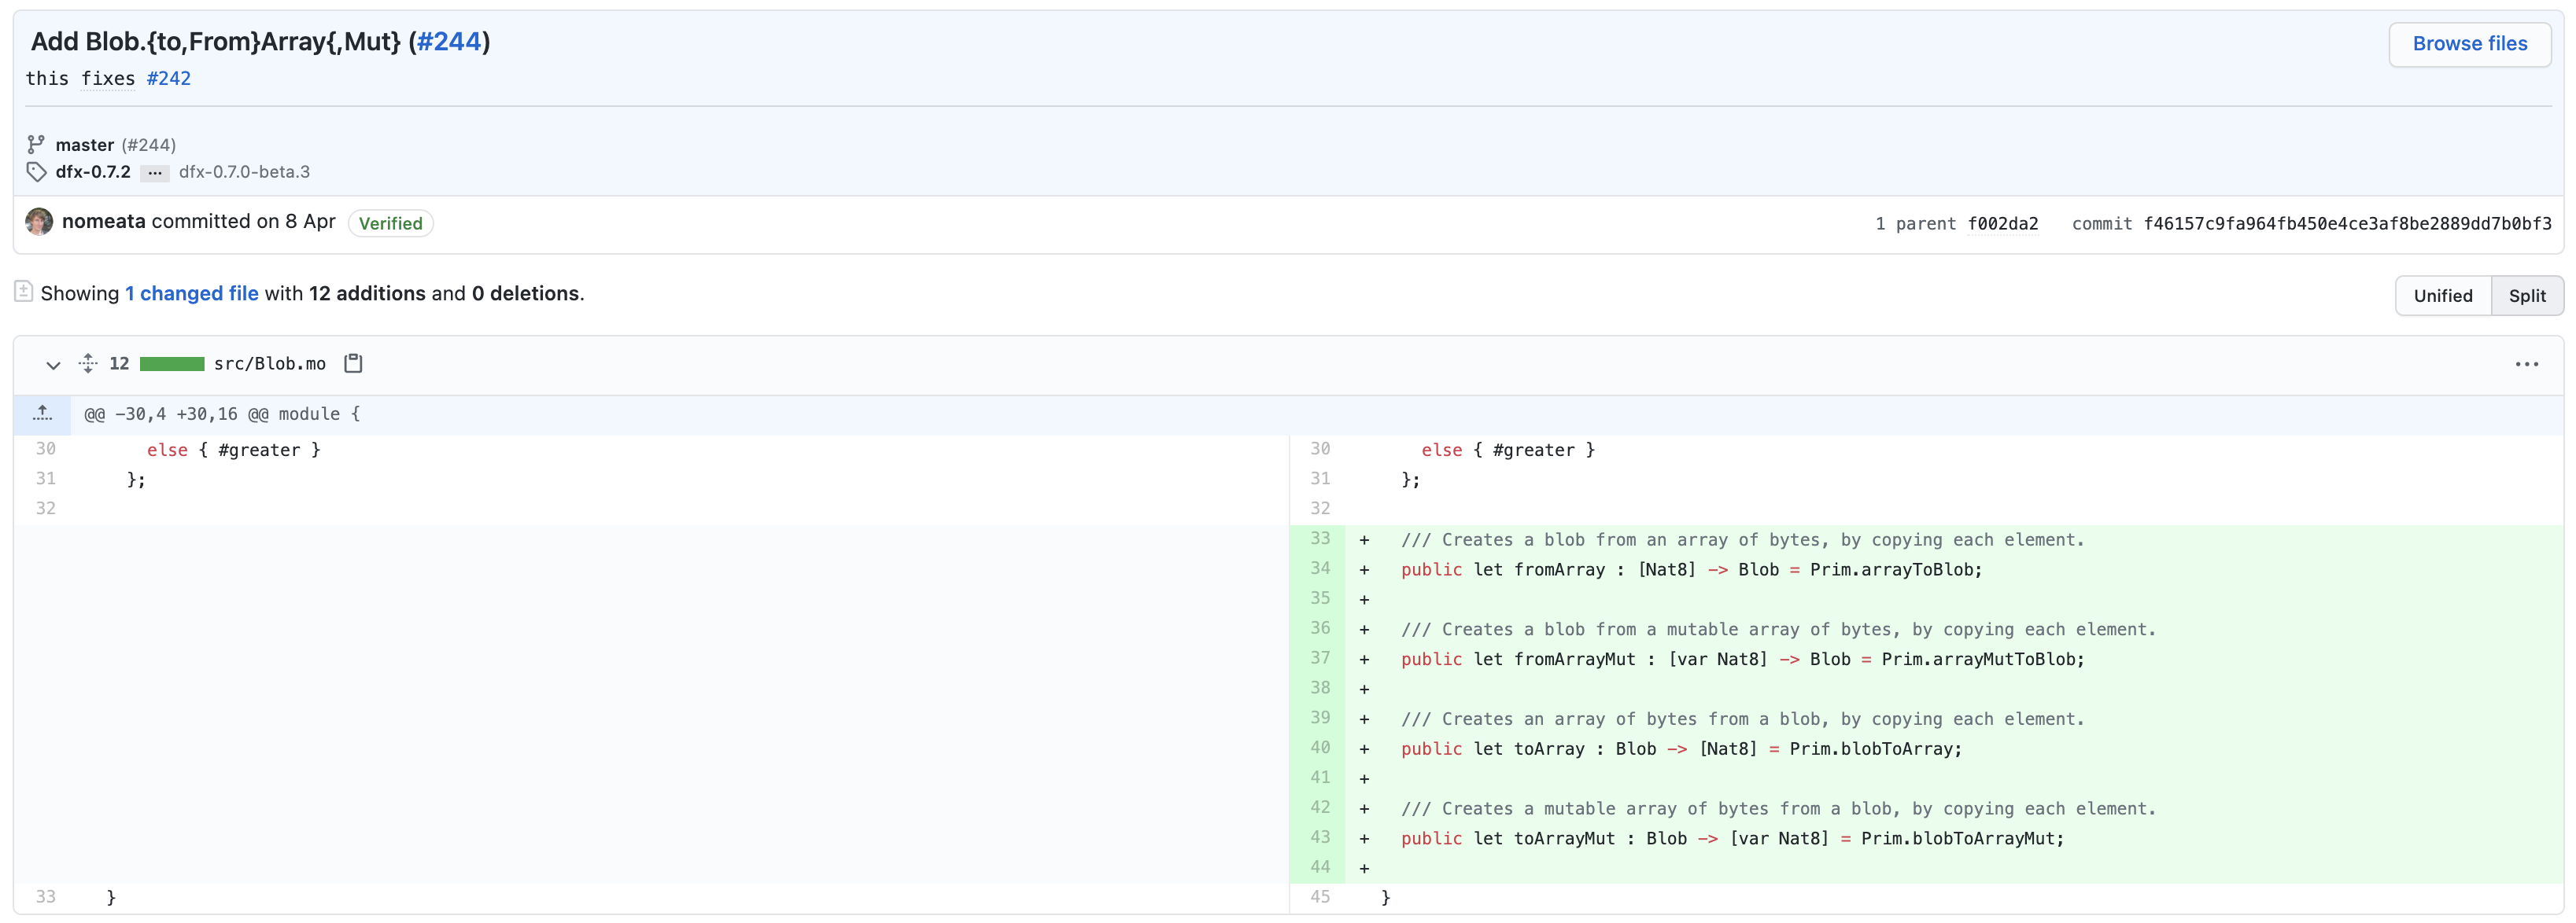2576x923 pixels.
Task: Switch diff view to Unified
Action: click(x=2442, y=296)
